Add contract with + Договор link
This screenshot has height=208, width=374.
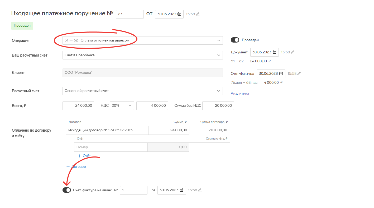tap(76, 167)
